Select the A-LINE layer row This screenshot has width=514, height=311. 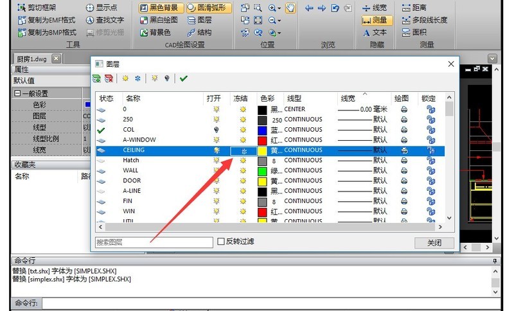(x=270, y=191)
